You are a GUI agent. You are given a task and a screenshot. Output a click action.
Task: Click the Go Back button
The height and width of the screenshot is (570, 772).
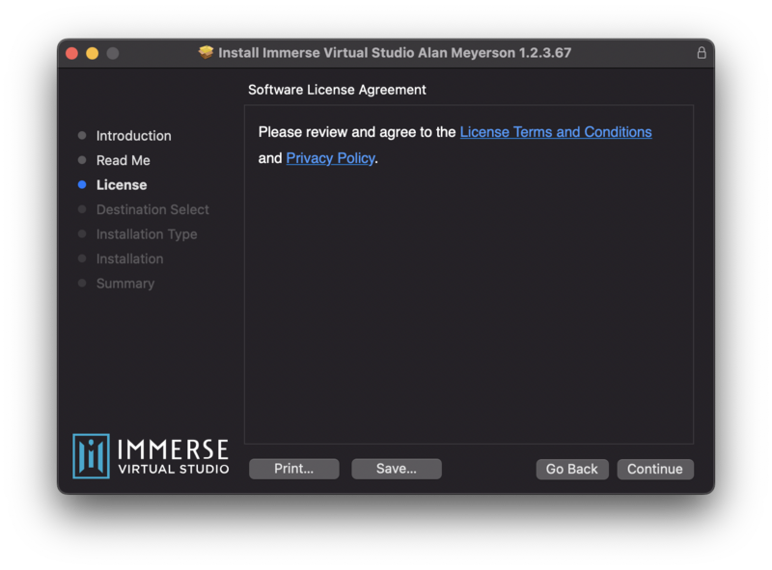(x=572, y=469)
